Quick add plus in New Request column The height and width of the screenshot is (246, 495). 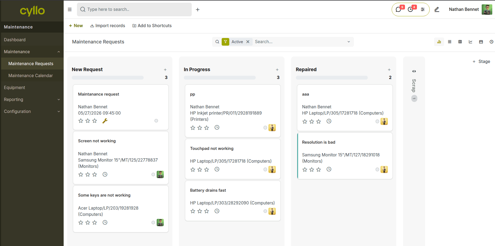coord(165,70)
